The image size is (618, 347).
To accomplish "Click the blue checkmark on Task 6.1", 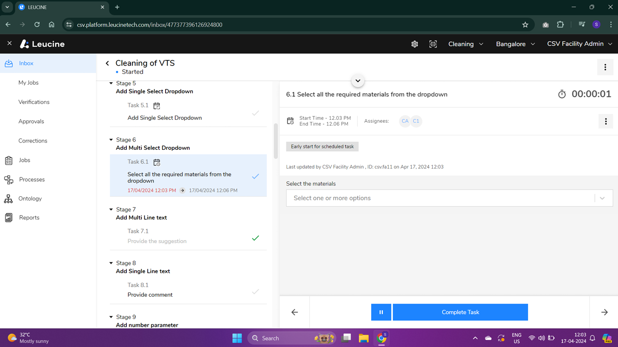I will 256,176.
